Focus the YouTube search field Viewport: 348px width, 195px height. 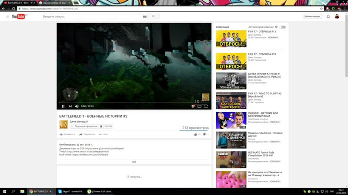click(x=92, y=16)
